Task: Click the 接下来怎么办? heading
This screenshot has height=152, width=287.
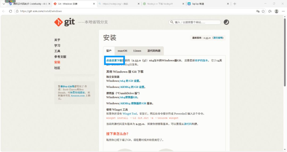Action: tap(117, 134)
